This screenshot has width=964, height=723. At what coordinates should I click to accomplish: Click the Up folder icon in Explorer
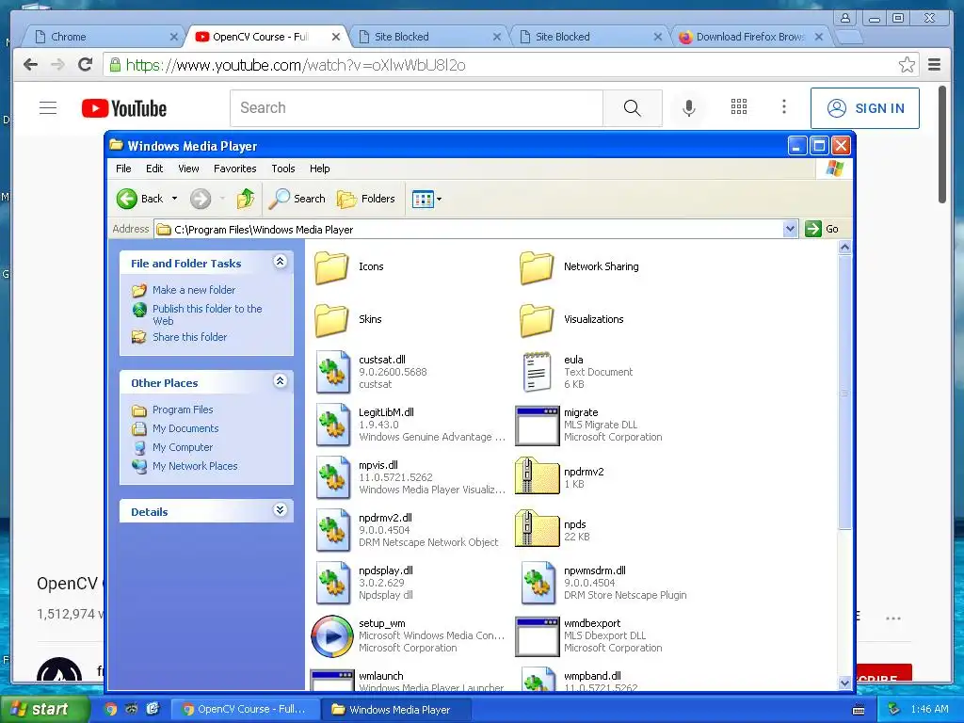(x=246, y=199)
